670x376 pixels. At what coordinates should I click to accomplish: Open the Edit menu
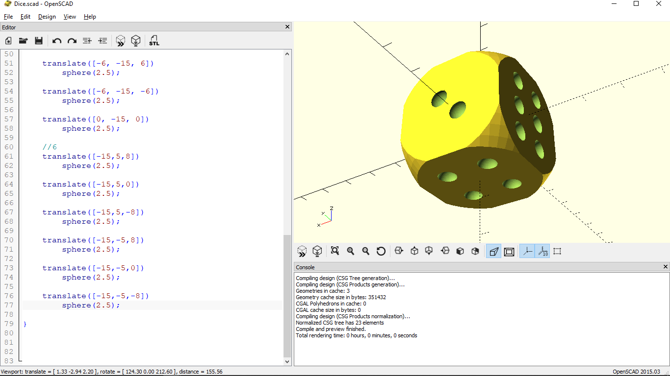[26, 17]
